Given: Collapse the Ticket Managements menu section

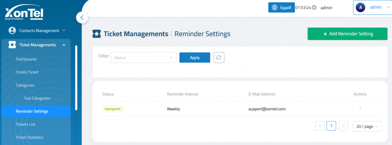Looking at the screenshot, I should tap(64, 45).
